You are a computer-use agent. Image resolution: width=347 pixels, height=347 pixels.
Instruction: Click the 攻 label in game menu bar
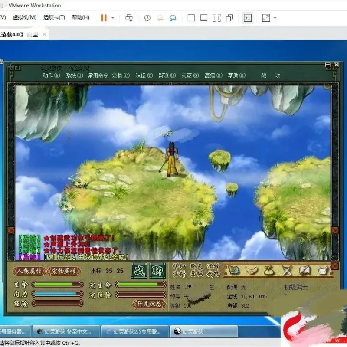(278, 75)
